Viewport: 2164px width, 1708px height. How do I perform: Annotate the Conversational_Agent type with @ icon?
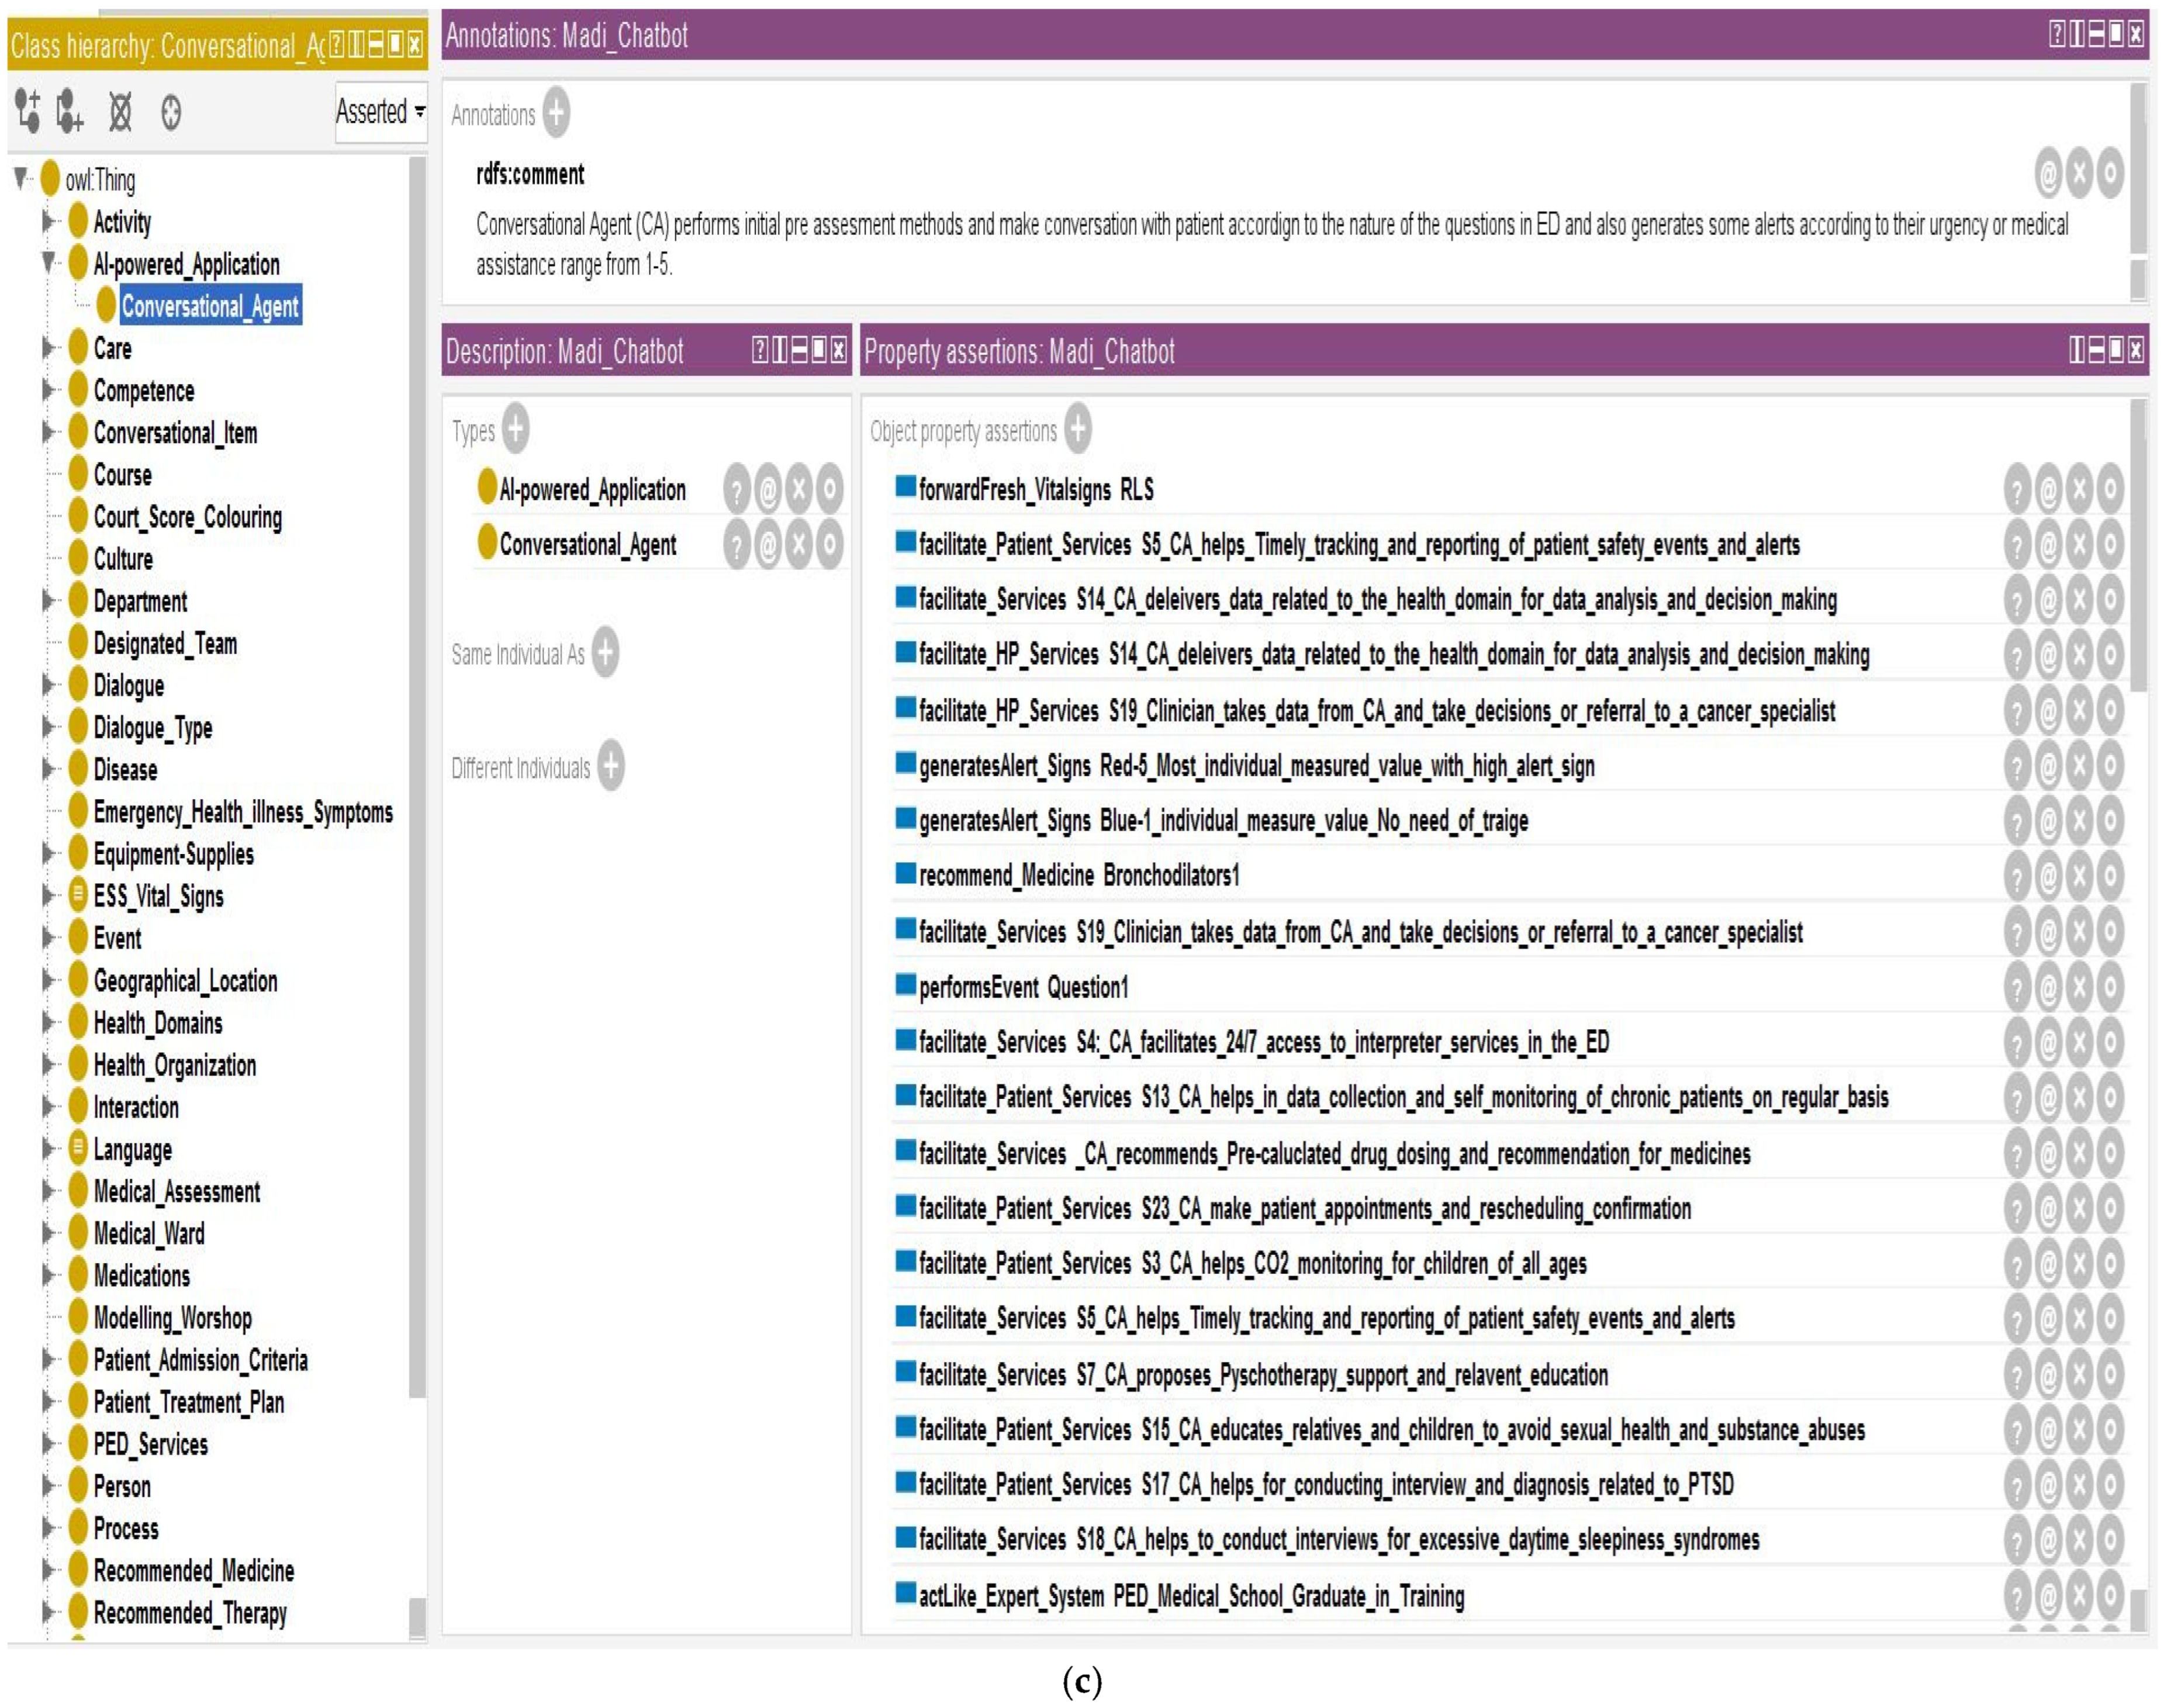click(768, 545)
